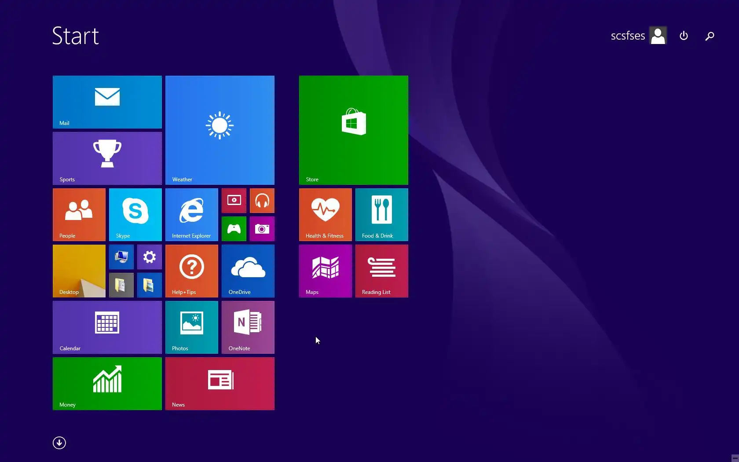Open the Weather tile
The image size is (739, 462).
click(x=220, y=130)
